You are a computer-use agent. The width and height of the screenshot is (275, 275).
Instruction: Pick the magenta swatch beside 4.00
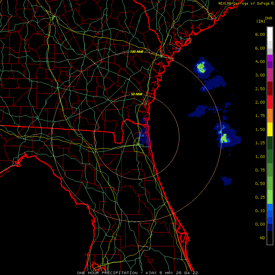pos(270,58)
